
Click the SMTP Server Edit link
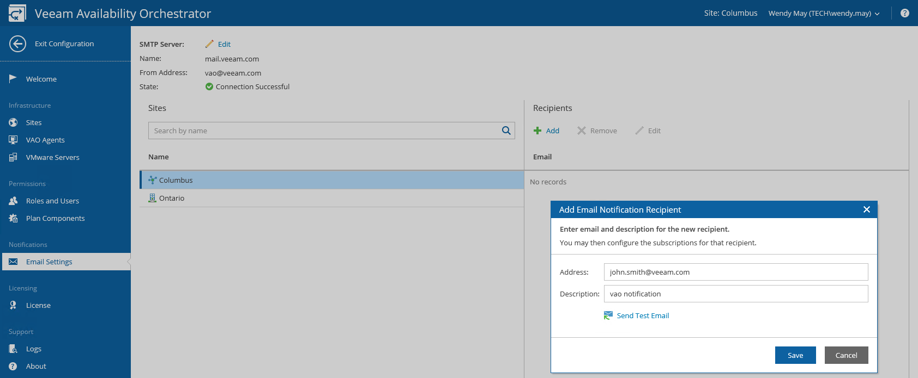click(x=224, y=44)
